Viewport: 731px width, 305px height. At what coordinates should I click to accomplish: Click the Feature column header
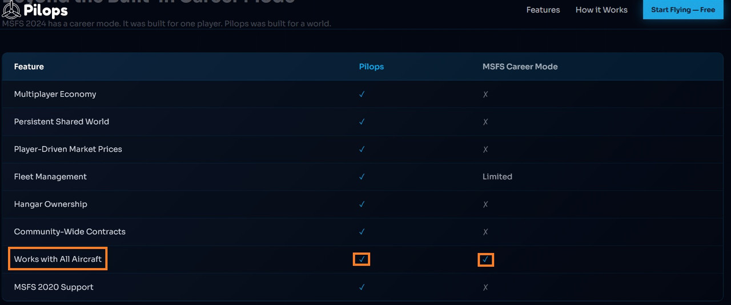point(29,67)
